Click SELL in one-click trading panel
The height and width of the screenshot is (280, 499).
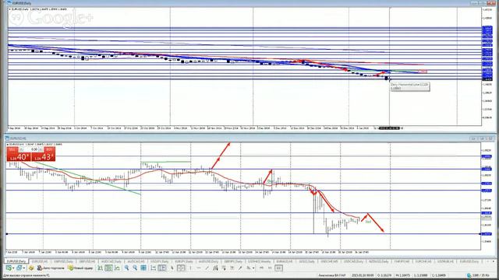(x=12, y=149)
